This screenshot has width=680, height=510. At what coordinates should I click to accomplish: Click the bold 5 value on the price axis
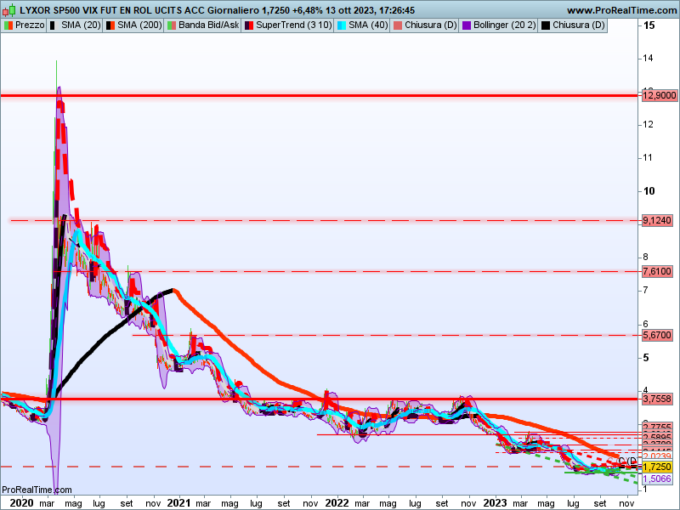click(x=646, y=358)
